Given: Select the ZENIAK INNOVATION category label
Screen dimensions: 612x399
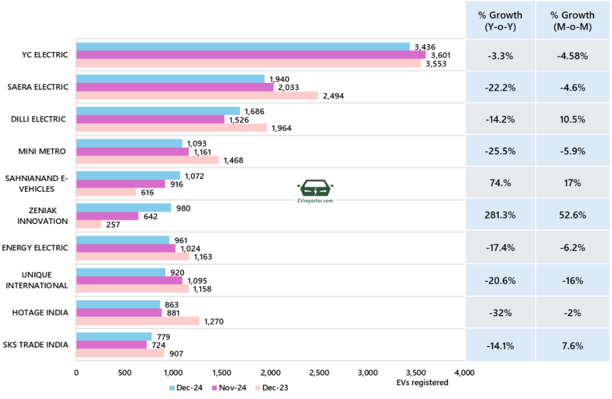Looking at the screenshot, I should 43,216.
